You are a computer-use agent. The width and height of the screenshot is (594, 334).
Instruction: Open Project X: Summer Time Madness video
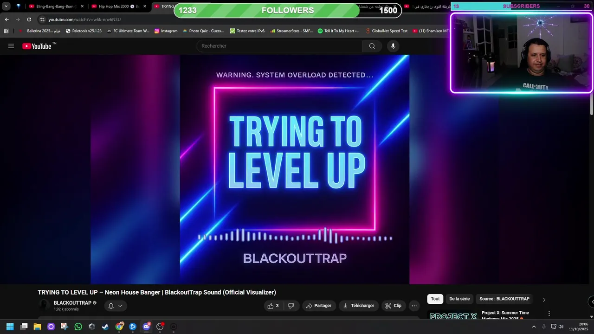pos(505,315)
